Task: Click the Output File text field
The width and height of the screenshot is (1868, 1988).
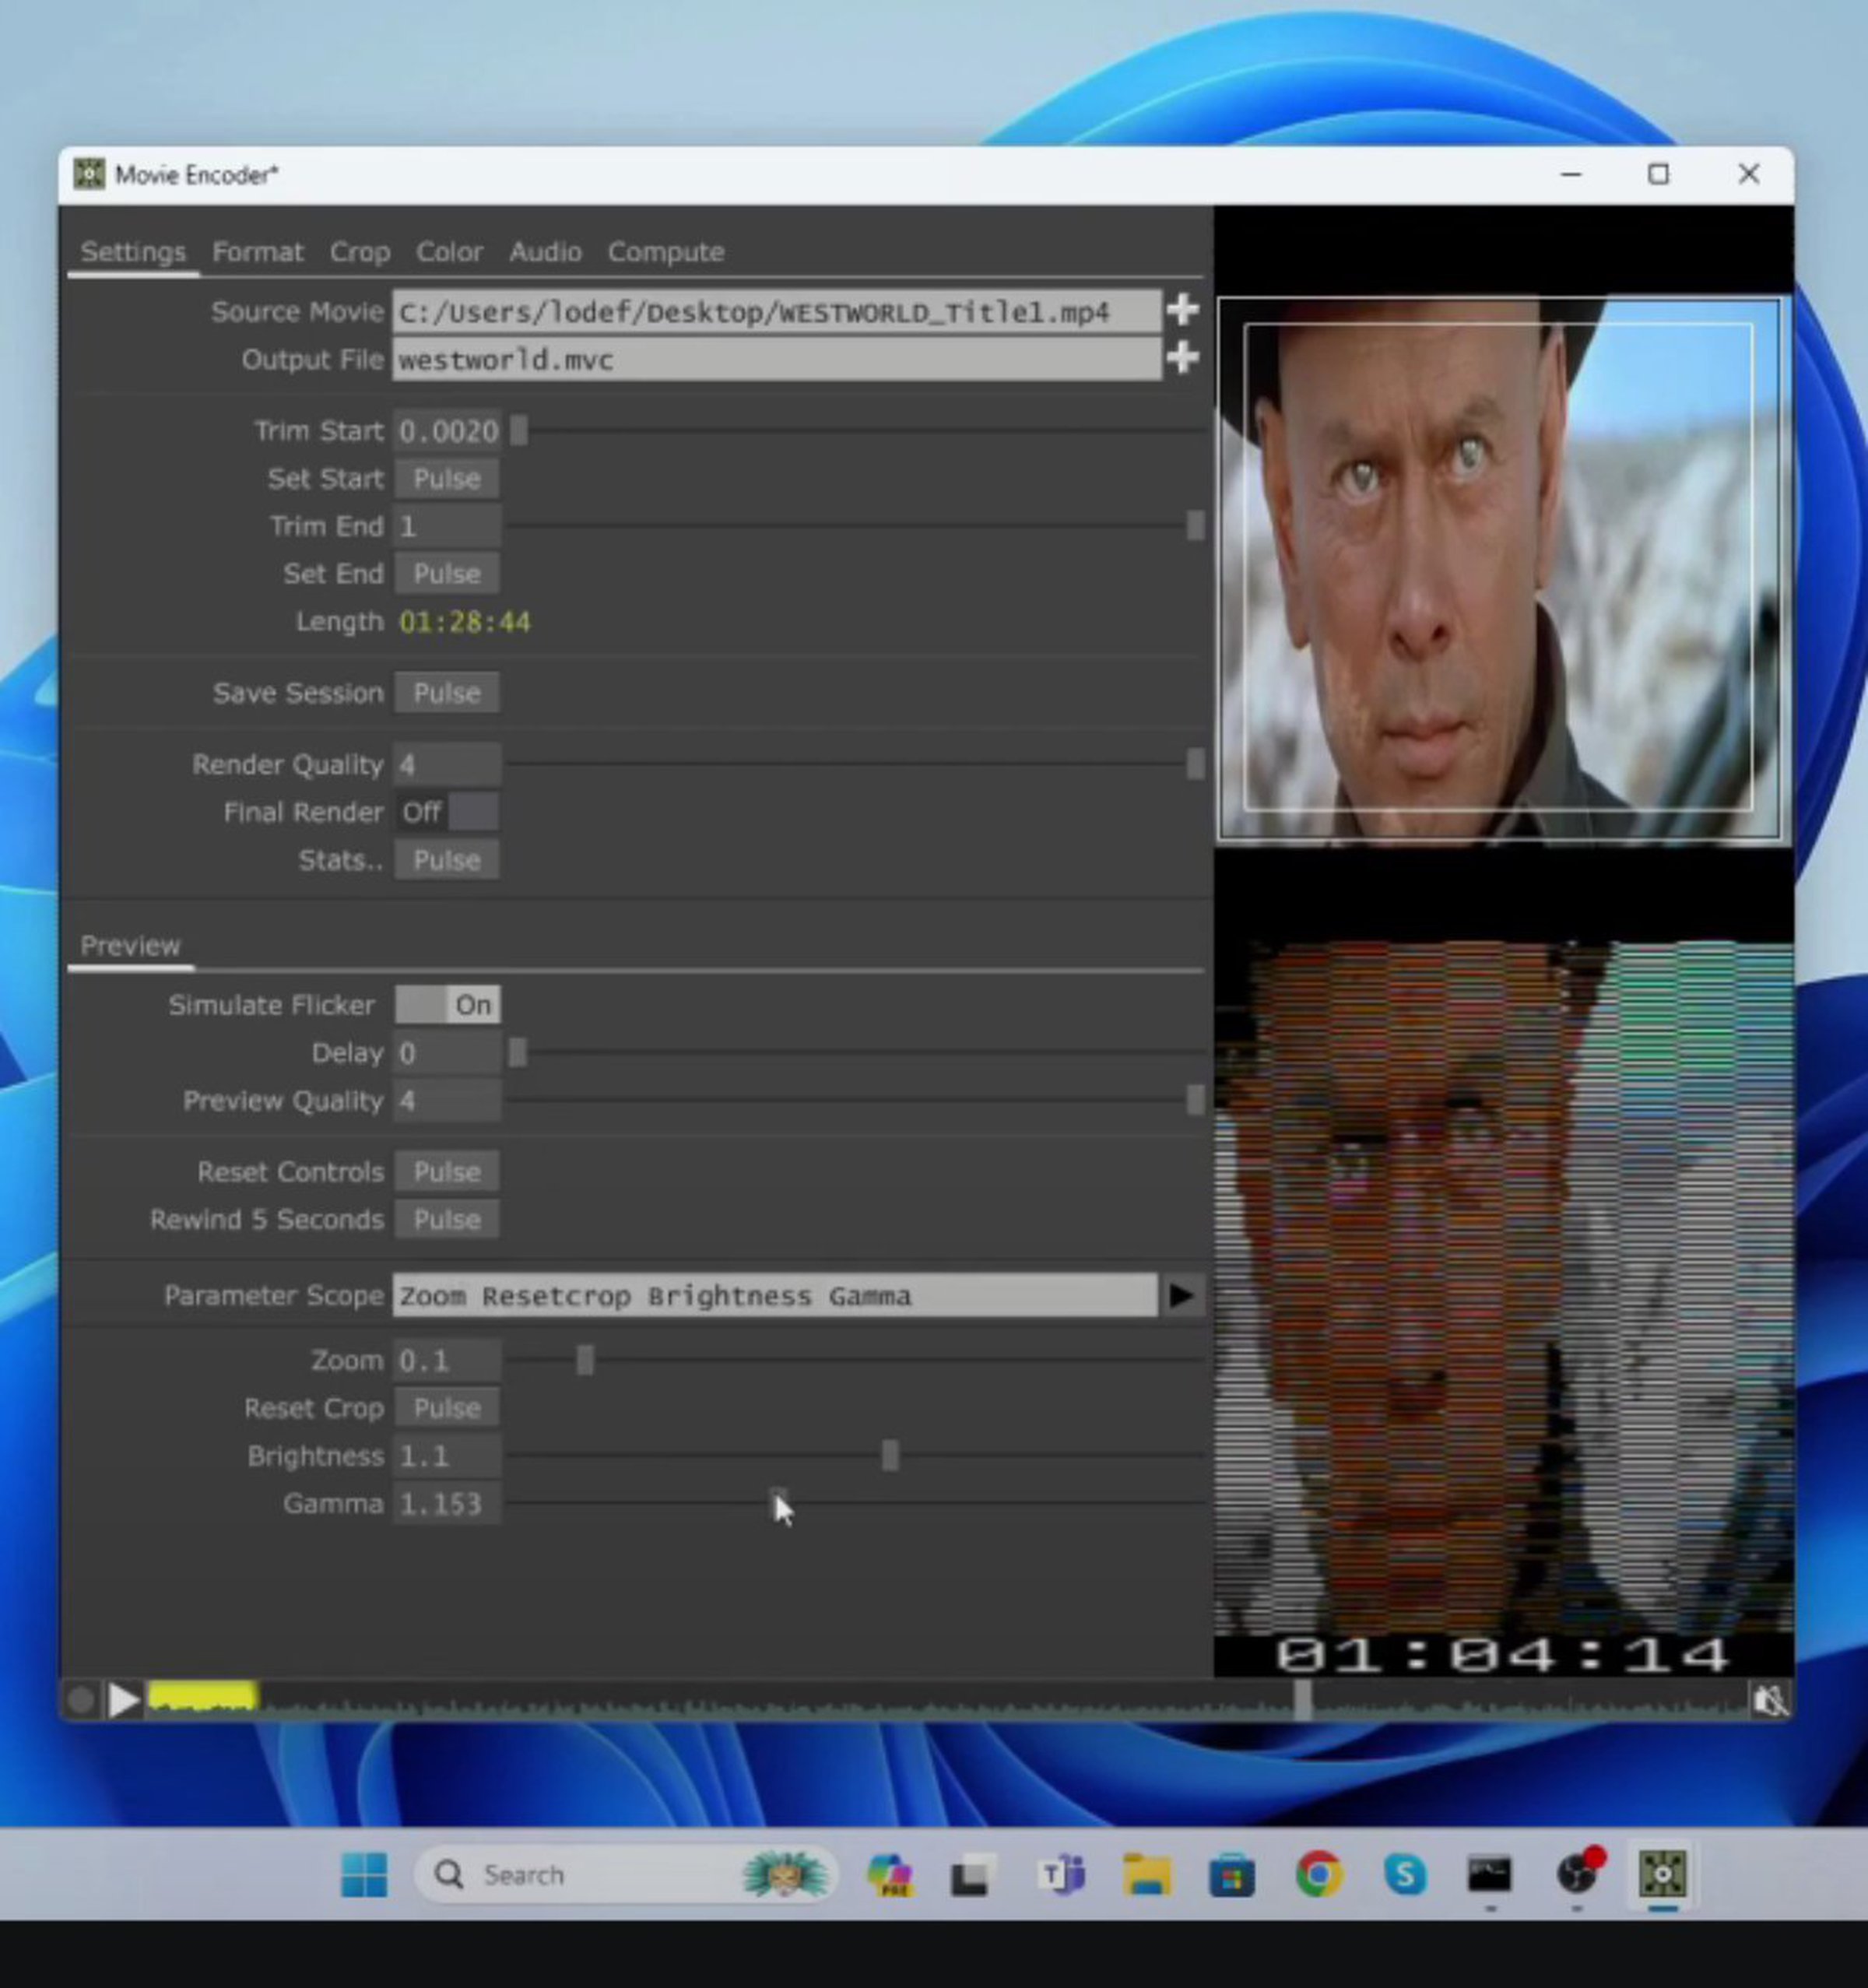Action: tap(776, 360)
